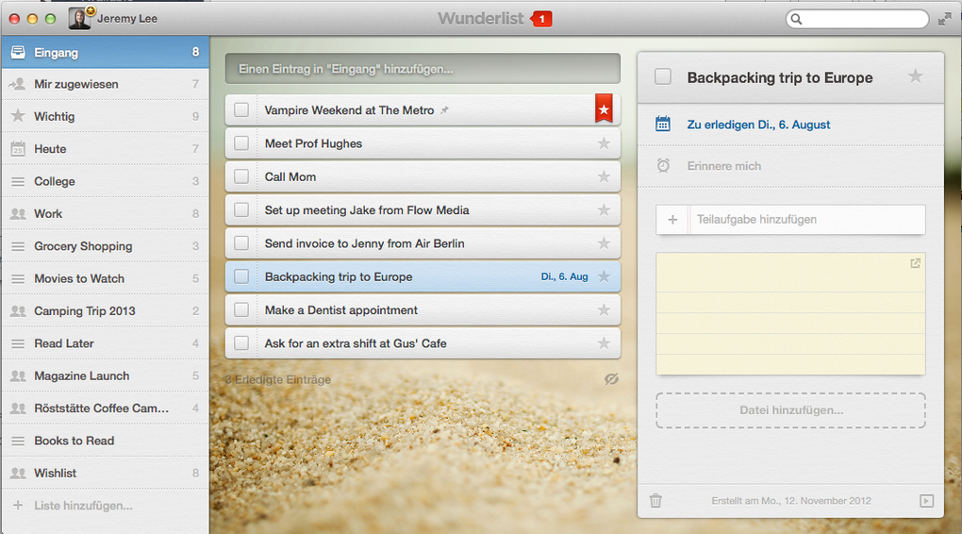
Task: Click Liste hinzufügen... to add list
Action: click(x=83, y=506)
